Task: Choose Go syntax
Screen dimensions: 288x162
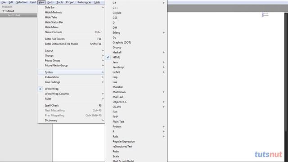Action: [x=136, y=37]
